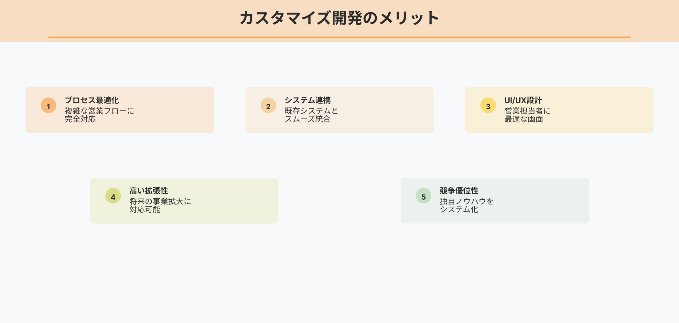This screenshot has width=679, height=323.
Task: Select the UI/UX設計 heading
Action: click(x=523, y=100)
